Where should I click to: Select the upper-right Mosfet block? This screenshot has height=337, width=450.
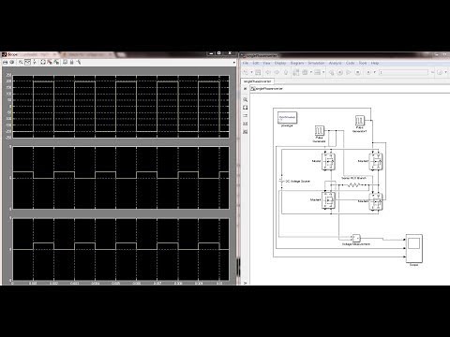click(x=376, y=161)
